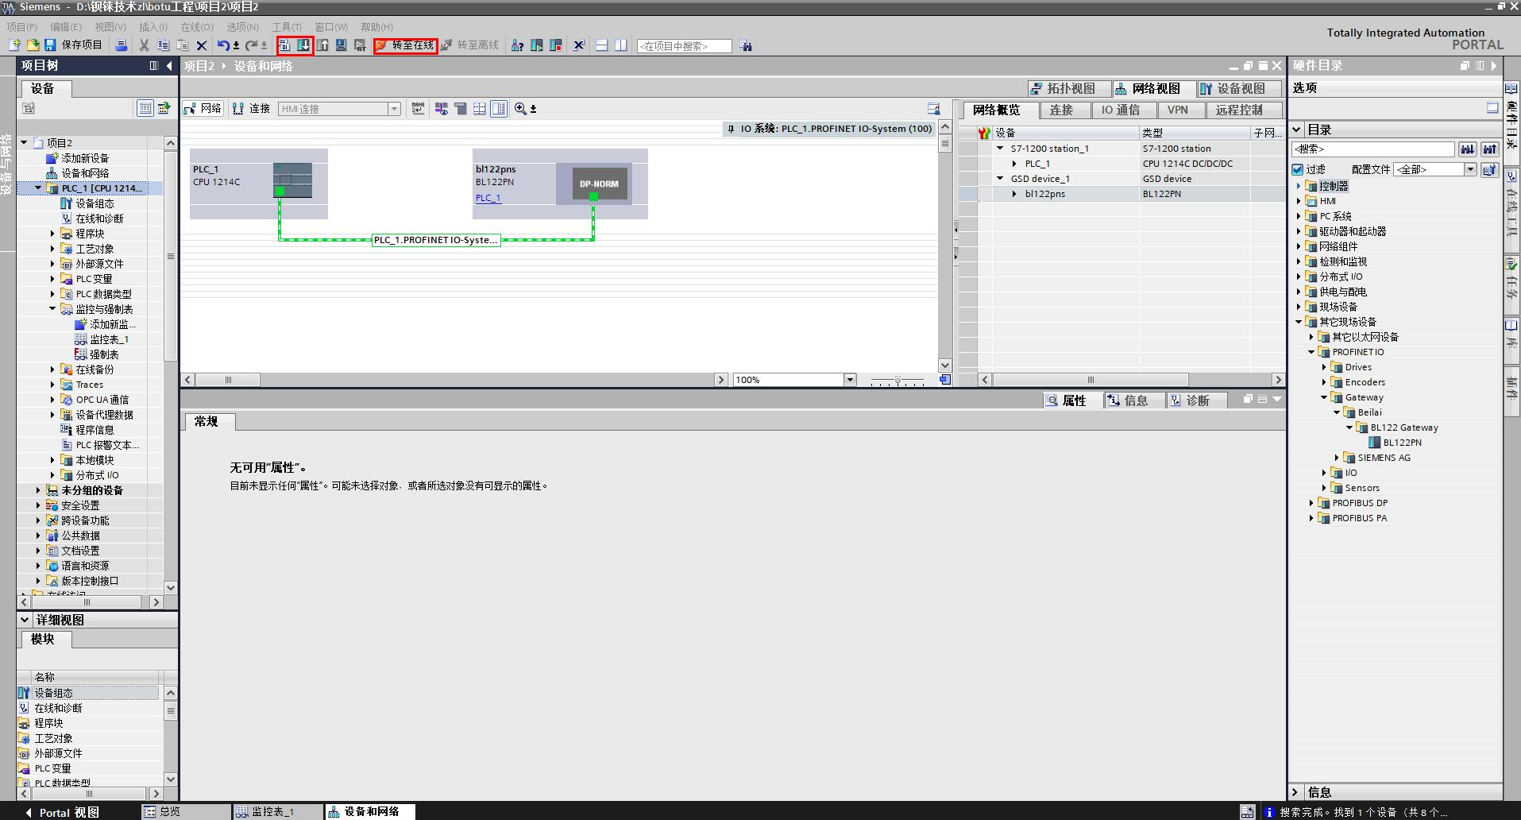This screenshot has height=820, width=1521.
Task: Click the project search input field
Action: (684, 46)
